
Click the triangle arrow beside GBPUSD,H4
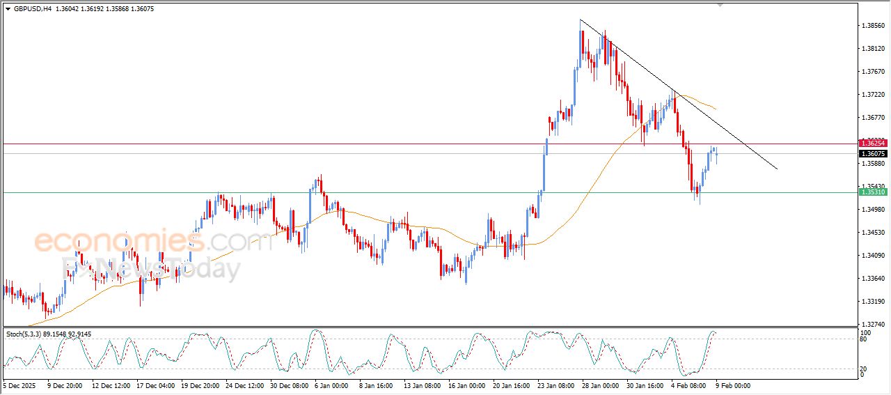(8, 8)
